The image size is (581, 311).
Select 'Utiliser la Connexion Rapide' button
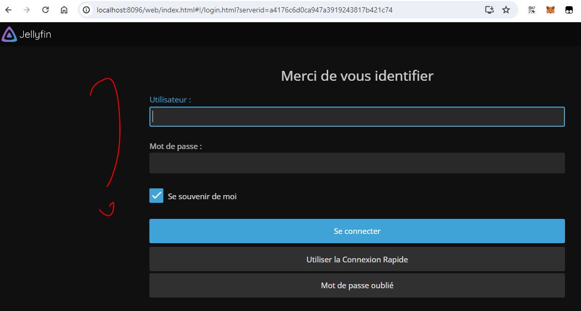(357, 259)
